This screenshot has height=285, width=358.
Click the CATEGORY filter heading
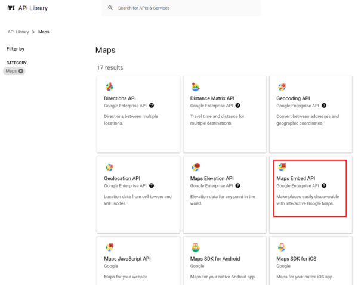[17, 63]
